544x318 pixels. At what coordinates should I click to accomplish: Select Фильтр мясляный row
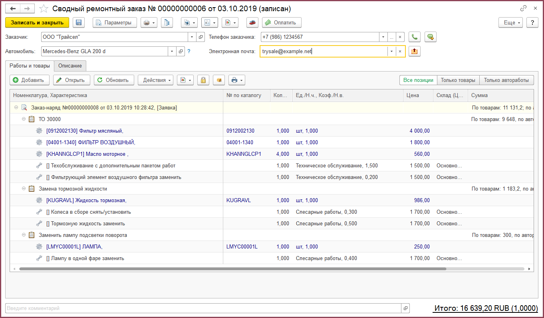point(272,131)
